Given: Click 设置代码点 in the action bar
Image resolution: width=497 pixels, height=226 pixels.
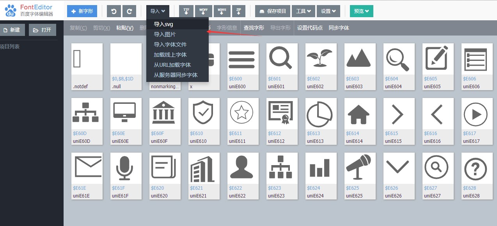Looking at the screenshot, I should click(310, 28).
